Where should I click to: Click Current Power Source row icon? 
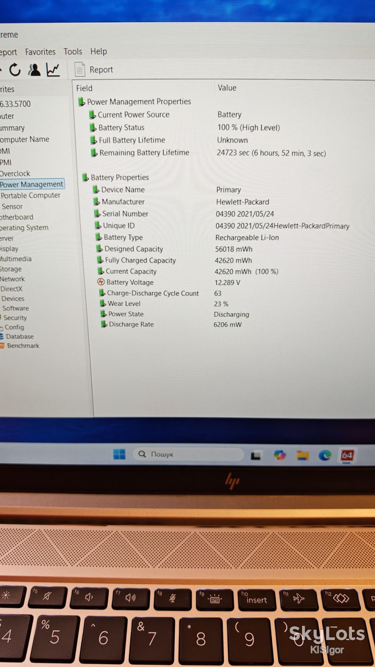[92, 115]
